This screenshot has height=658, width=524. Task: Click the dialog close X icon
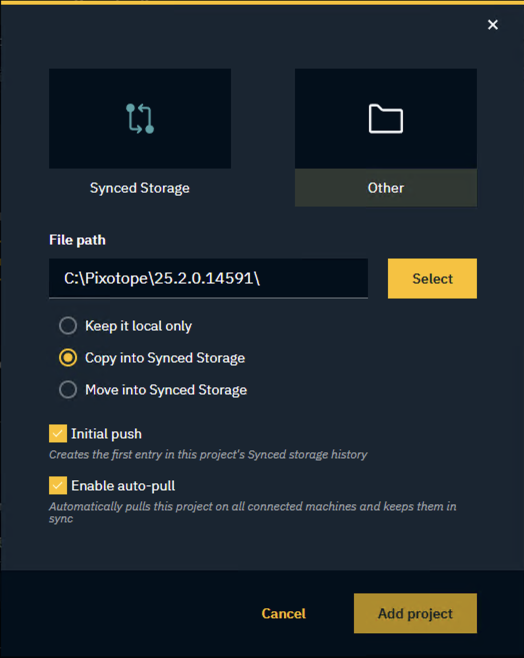(492, 24)
